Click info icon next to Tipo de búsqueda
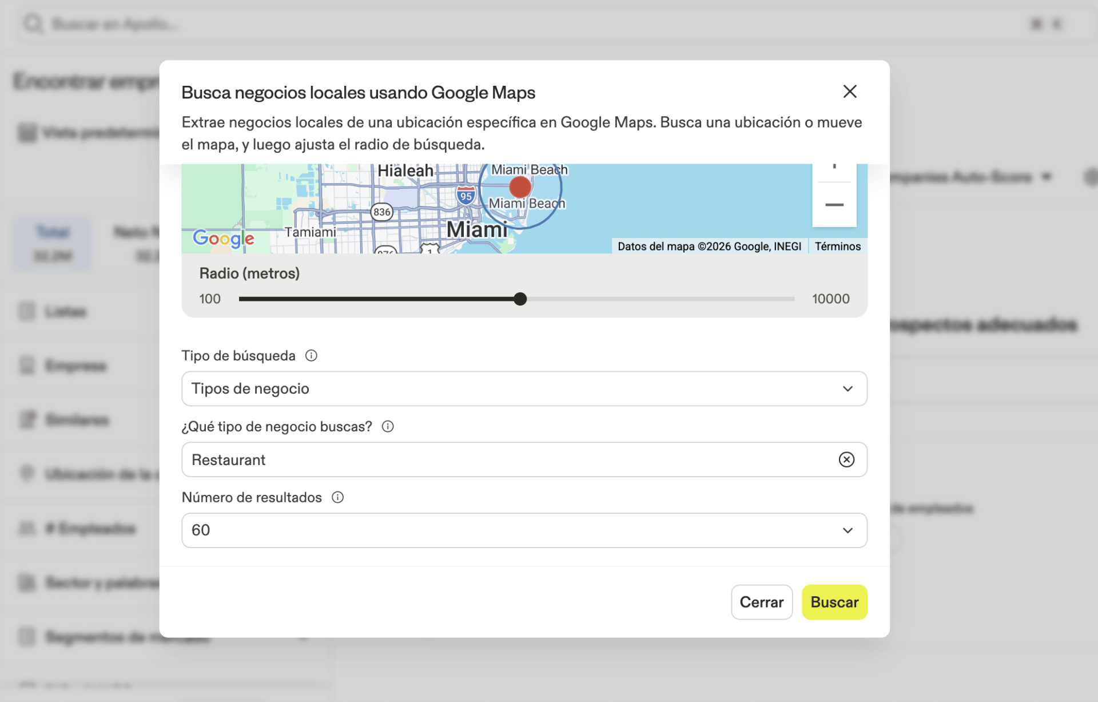The width and height of the screenshot is (1098, 702). (311, 356)
